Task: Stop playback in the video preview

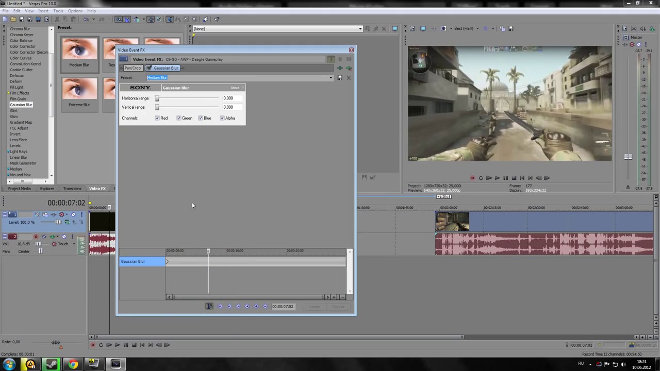Action: click(x=514, y=178)
